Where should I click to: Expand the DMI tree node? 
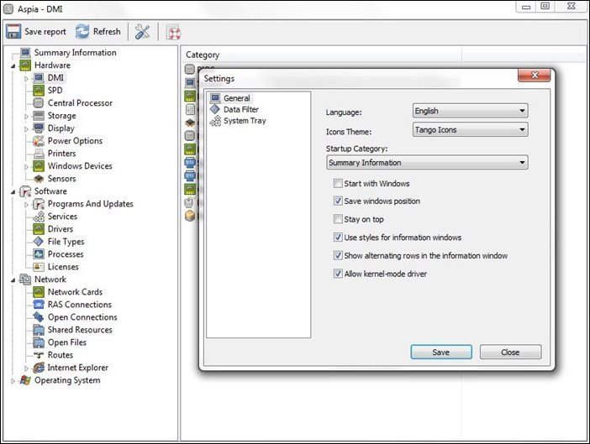click(26, 79)
